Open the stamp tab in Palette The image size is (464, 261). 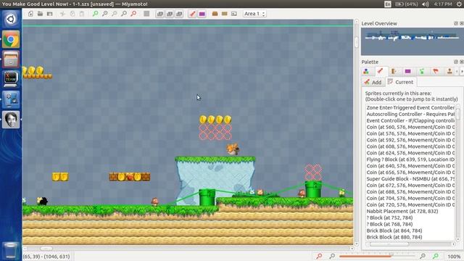[449, 71]
